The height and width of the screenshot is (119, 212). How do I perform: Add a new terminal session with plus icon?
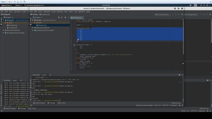(50, 75)
